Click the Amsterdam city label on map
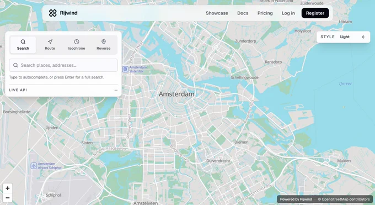The image size is (375, 205). 176,94
